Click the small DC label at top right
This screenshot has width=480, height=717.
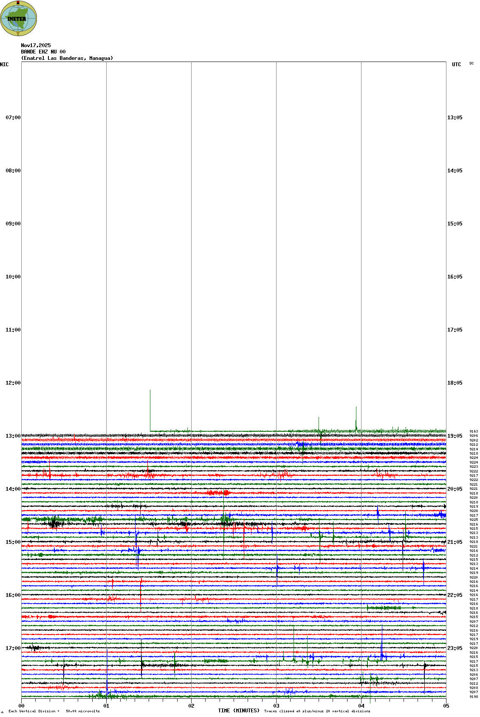472,64
